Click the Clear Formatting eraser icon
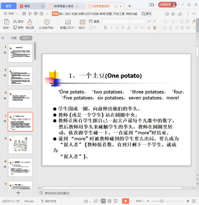199x205 pixels. coord(149,27)
